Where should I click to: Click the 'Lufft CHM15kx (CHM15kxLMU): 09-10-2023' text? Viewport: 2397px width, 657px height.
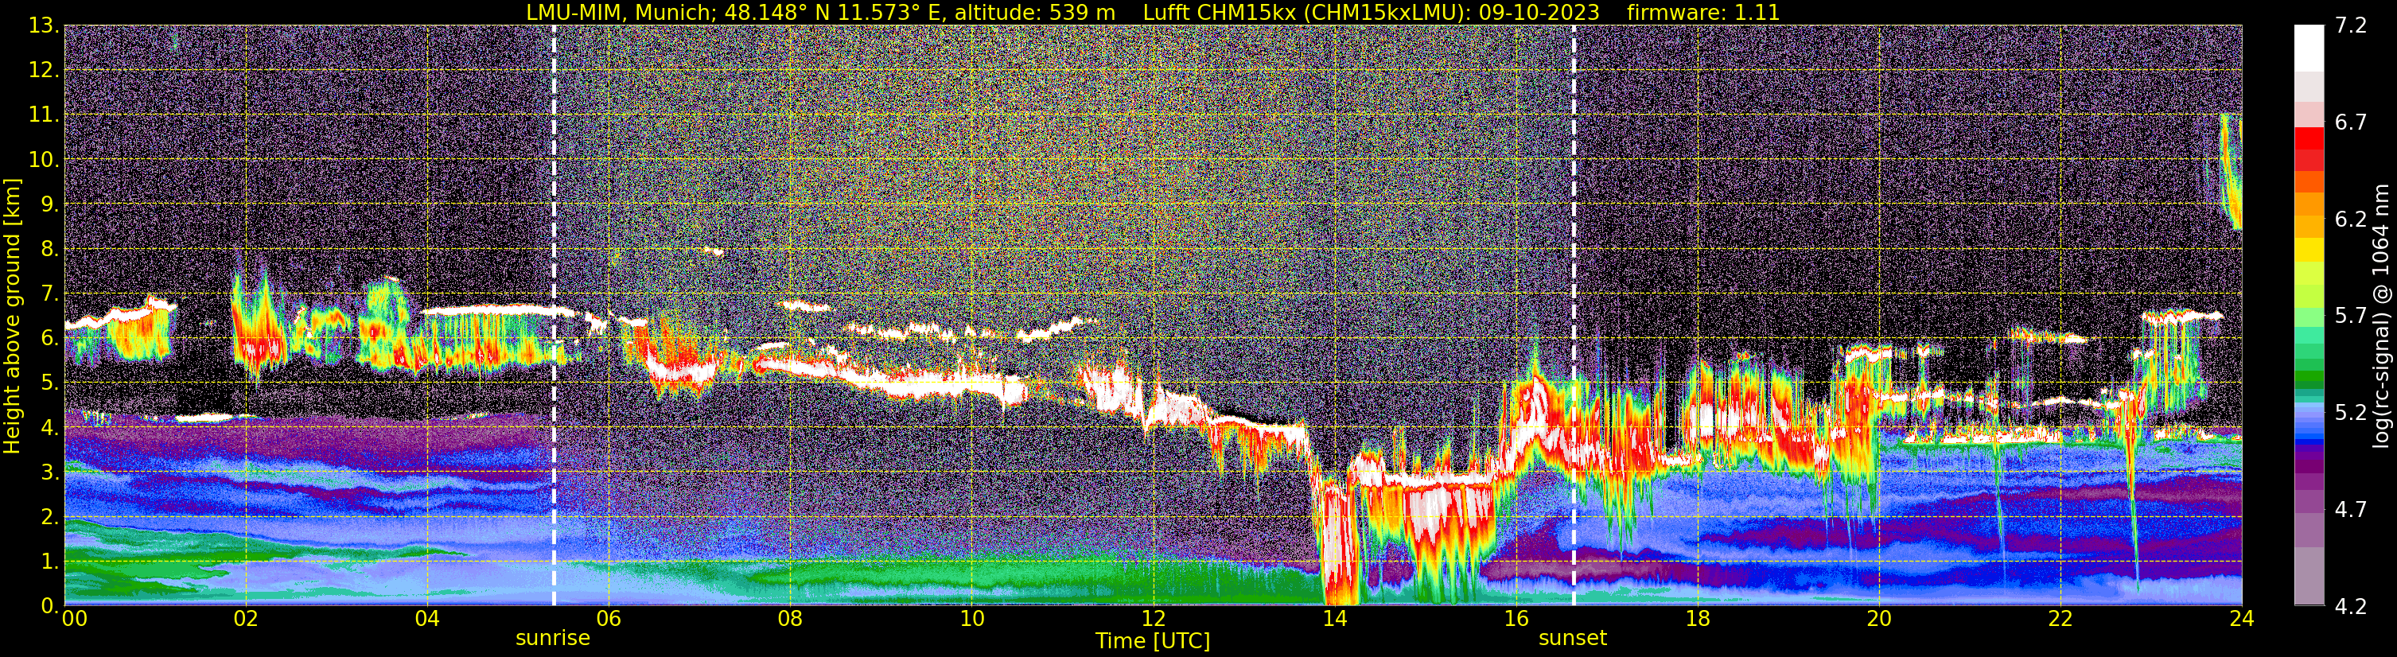pyautogui.click(x=1371, y=12)
